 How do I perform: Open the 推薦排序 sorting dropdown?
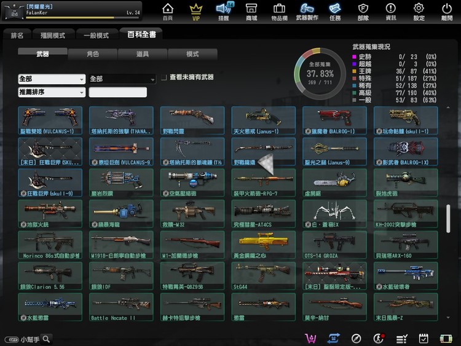click(52, 92)
